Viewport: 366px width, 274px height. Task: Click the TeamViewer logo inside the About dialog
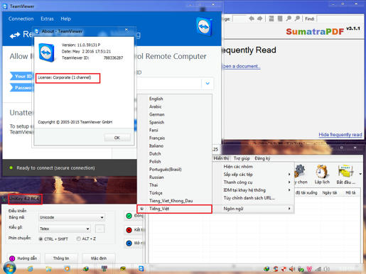click(x=47, y=53)
